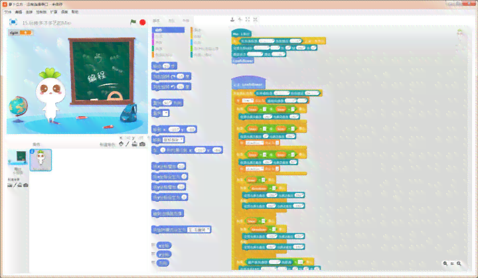The height and width of the screenshot is (278, 478).
Task: Open the Boards menu
Action: [x=41, y=12]
